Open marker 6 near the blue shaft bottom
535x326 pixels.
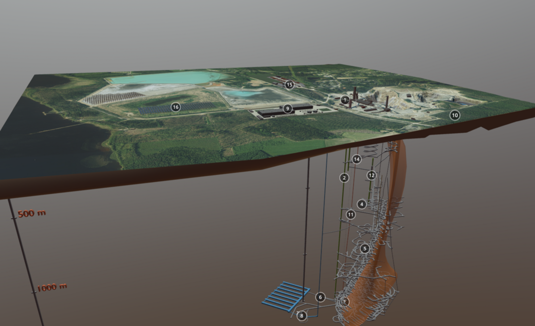click(x=320, y=297)
